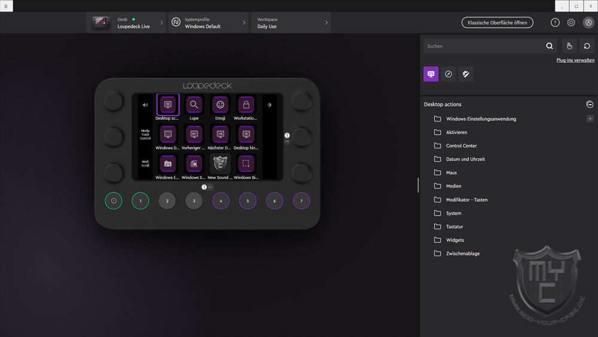Screen dimensions: 598x337
Task: Collapse the Desktop actions group
Action: coord(590,104)
